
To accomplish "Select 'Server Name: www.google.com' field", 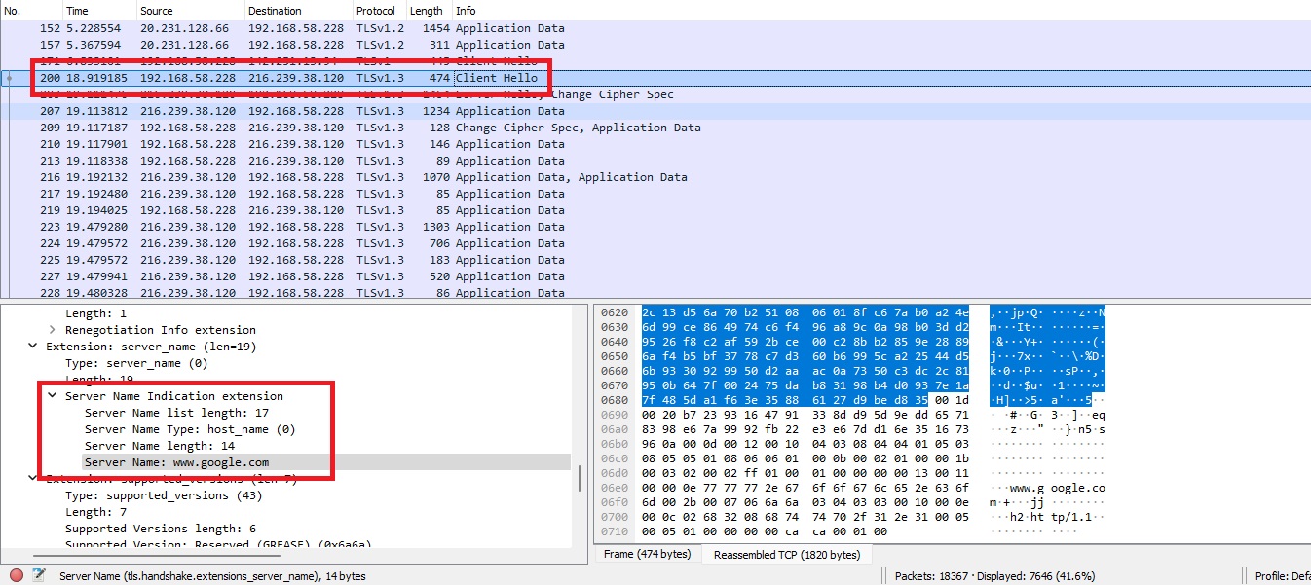I will coord(176,462).
